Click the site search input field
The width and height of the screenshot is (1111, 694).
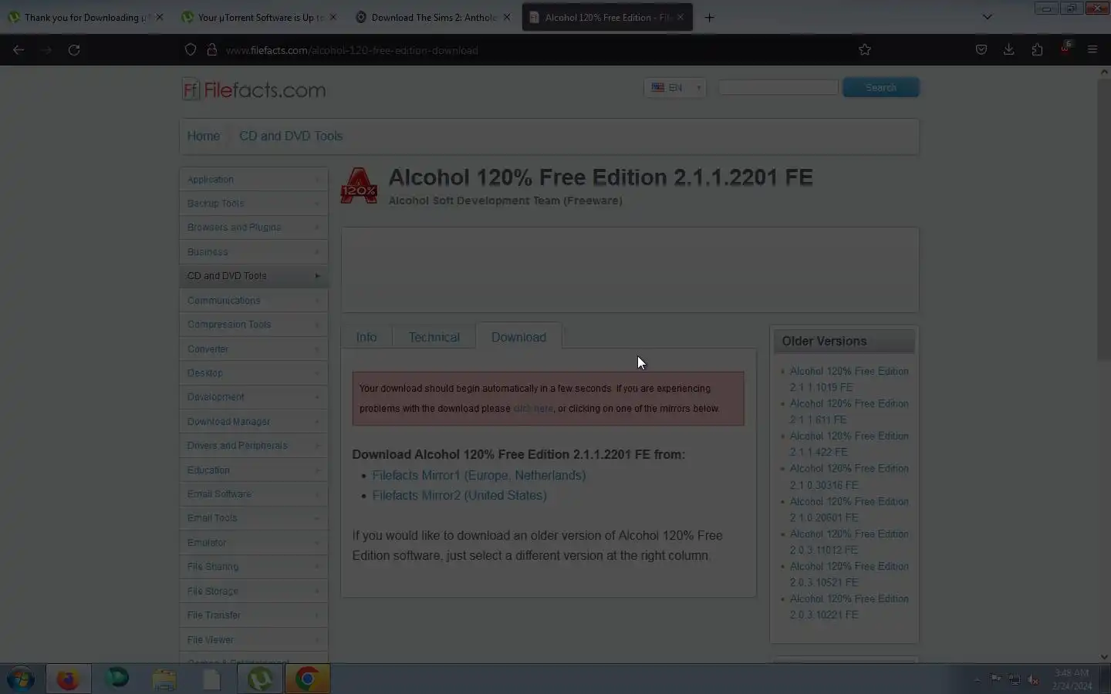pyautogui.click(x=778, y=88)
